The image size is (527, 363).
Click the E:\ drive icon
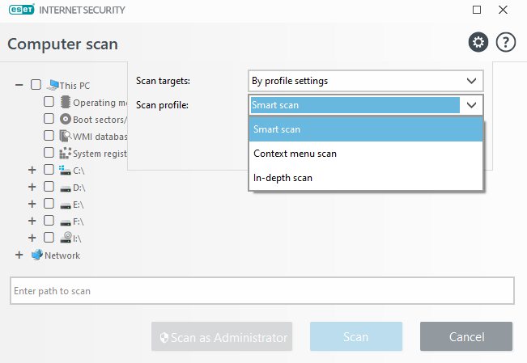pyautogui.click(x=66, y=206)
